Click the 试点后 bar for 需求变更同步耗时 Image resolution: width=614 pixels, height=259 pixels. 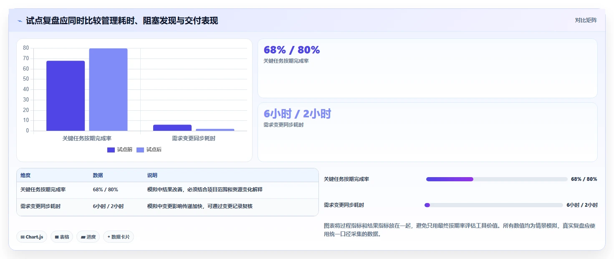coord(215,130)
